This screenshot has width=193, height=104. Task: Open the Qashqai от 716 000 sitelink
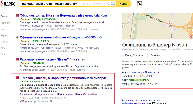[51, 48]
